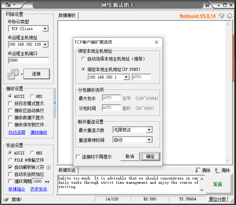Click send box scrollbar up arrow

pyautogui.click(x=202, y=179)
